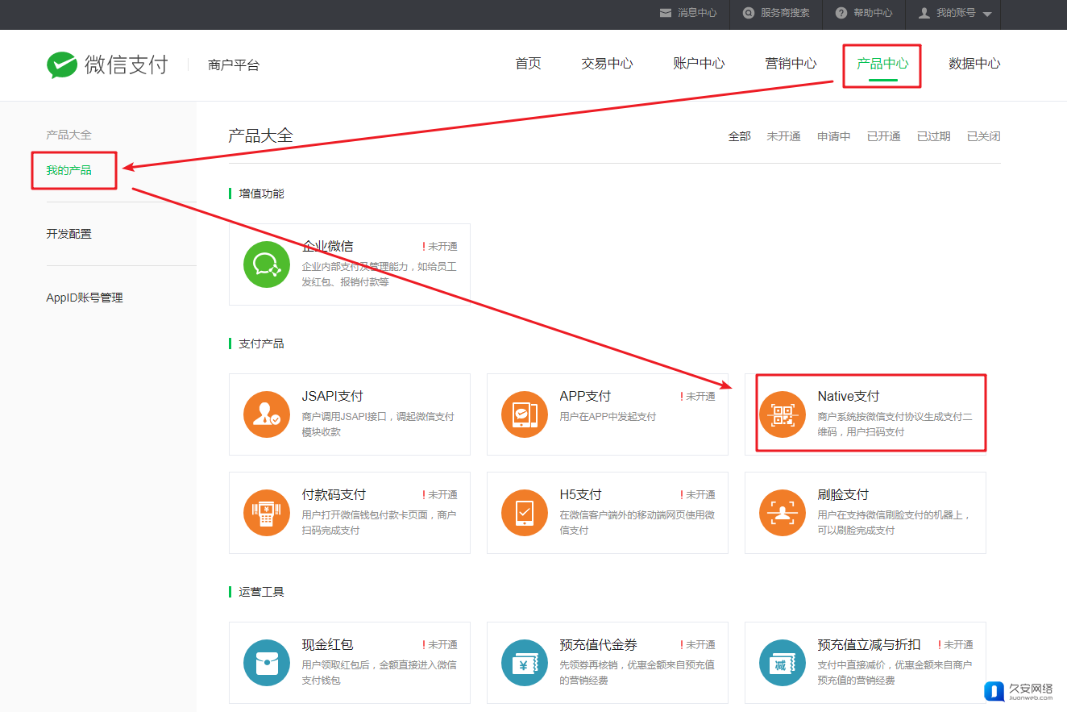Open the JSAPI支付 product title
This screenshot has width=1067, height=712.
click(332, 396)
